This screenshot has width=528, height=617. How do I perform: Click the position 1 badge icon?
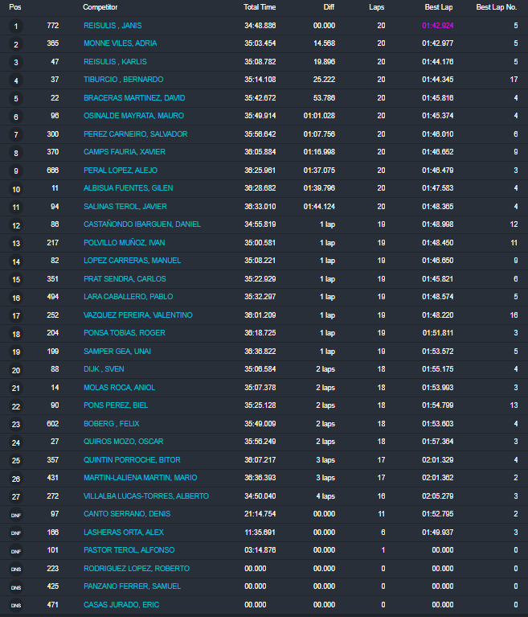click(16, 26)
